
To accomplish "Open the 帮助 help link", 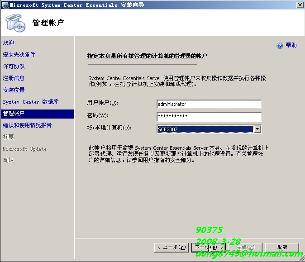I will pos(291,45).
